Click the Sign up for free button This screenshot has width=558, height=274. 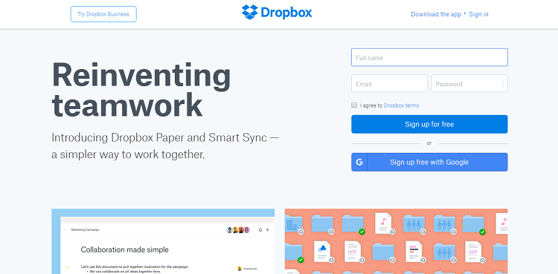429,125
